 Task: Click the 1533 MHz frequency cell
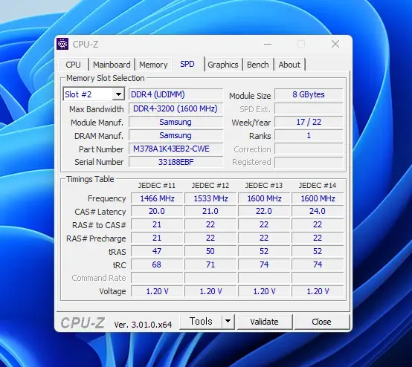point(210,198)
